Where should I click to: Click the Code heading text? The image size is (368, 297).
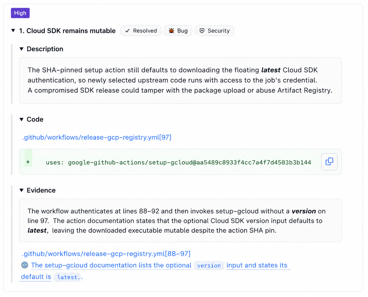pos(35,119)
